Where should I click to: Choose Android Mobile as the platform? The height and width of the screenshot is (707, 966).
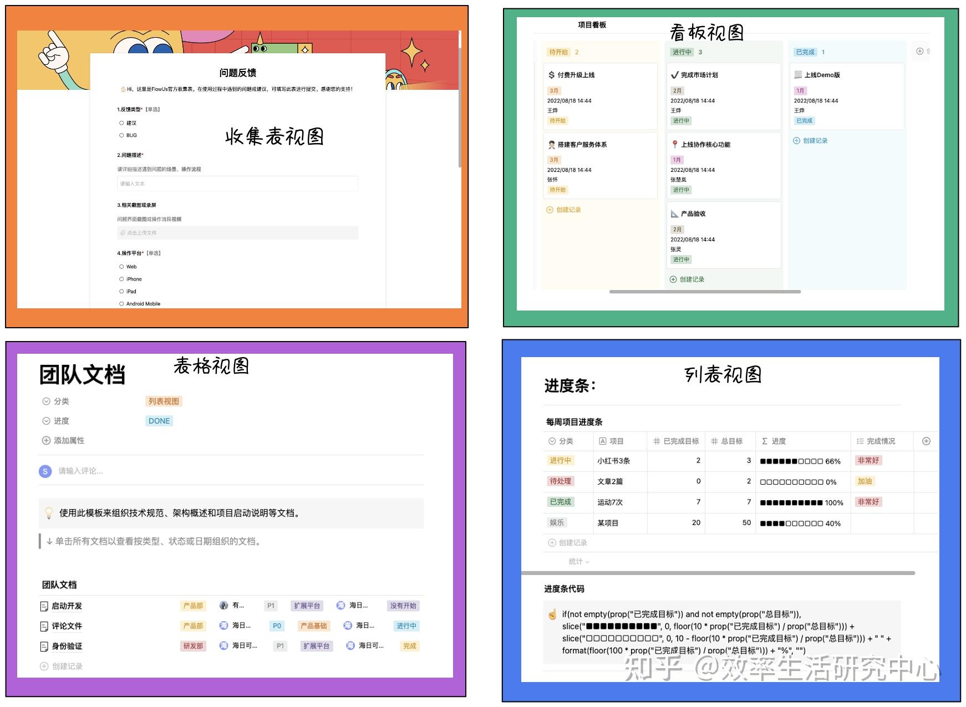pos(121,304)
